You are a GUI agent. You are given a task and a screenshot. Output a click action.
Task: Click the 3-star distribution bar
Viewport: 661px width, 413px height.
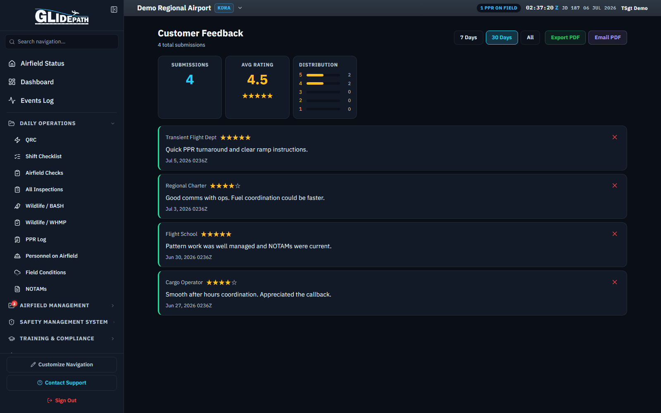(323, 92)
